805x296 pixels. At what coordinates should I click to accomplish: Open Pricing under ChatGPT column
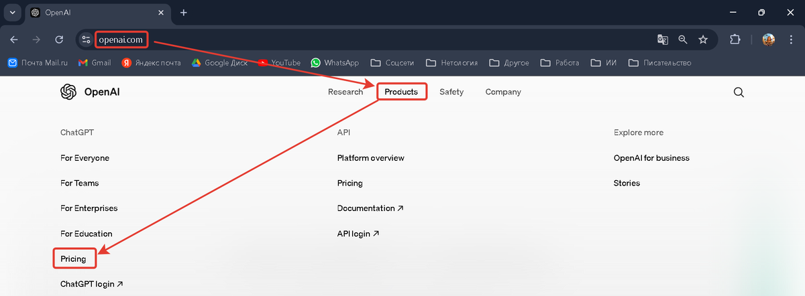point(73,258)
